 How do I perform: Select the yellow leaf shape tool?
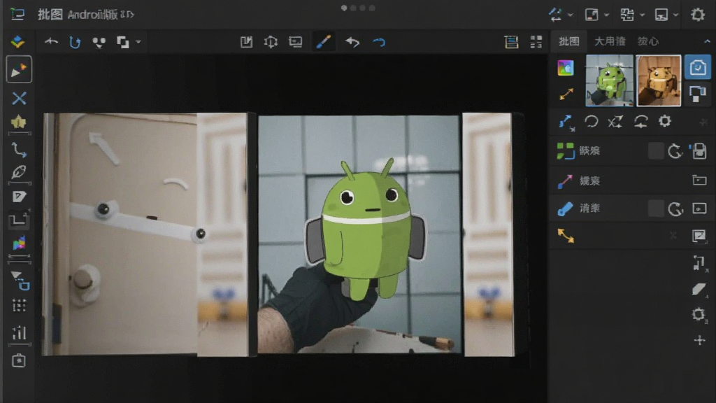(x=19, y=122)
